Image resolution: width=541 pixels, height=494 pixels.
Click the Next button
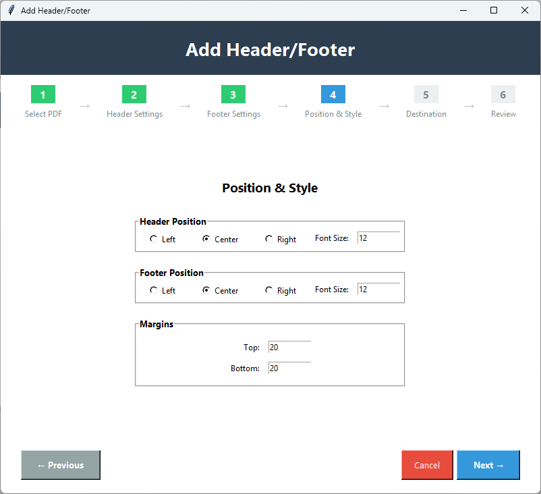pyautogui.click(x=488, y=465)
